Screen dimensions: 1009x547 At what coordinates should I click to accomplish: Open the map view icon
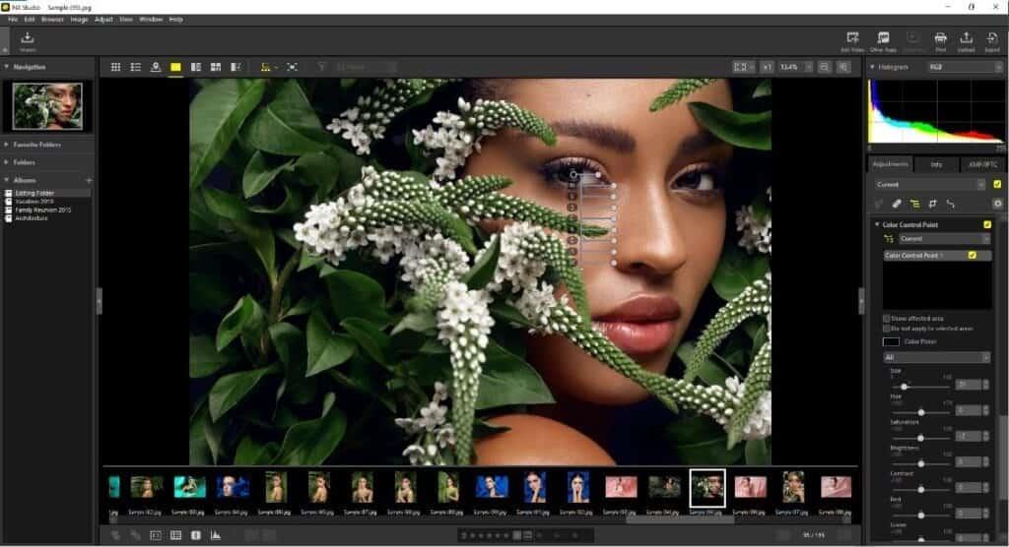tap(156, 67)
